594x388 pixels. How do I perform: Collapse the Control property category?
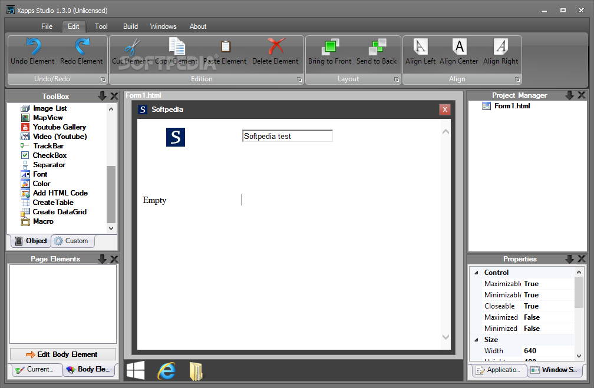pyautogui.click(x=477, y=273)
